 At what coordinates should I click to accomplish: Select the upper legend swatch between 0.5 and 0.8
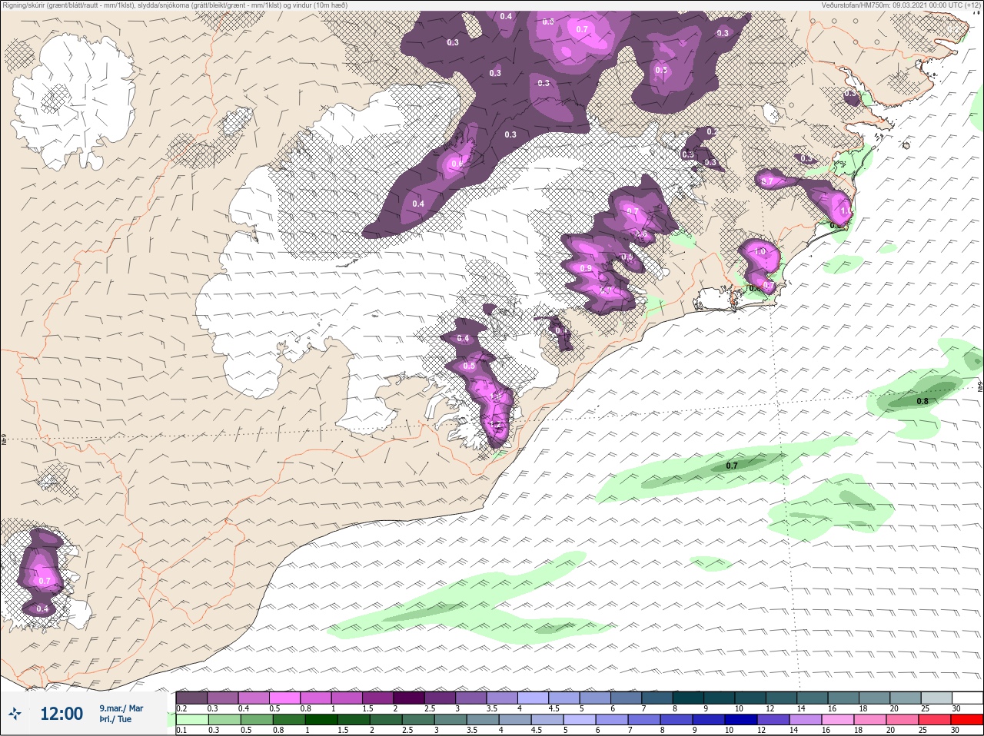pos(285,698)
